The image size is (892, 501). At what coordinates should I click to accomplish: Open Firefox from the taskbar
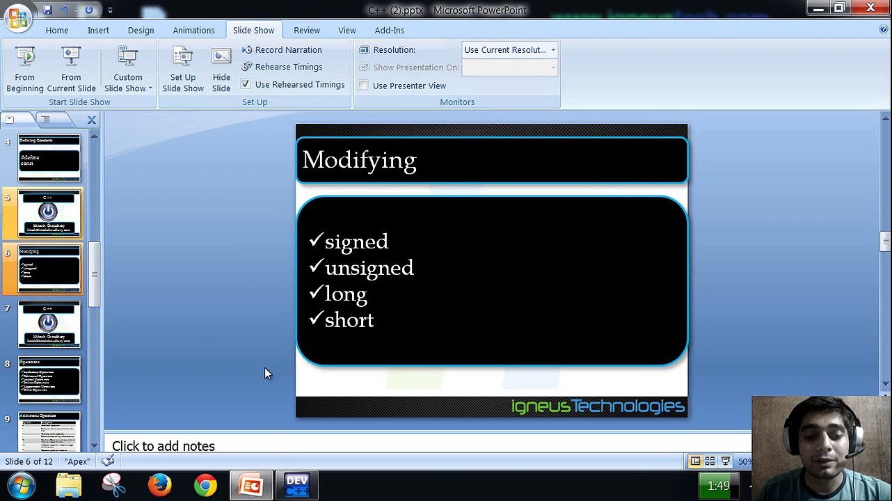159,485
